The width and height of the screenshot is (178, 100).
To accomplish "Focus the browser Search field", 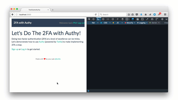I will click(113, 14).
